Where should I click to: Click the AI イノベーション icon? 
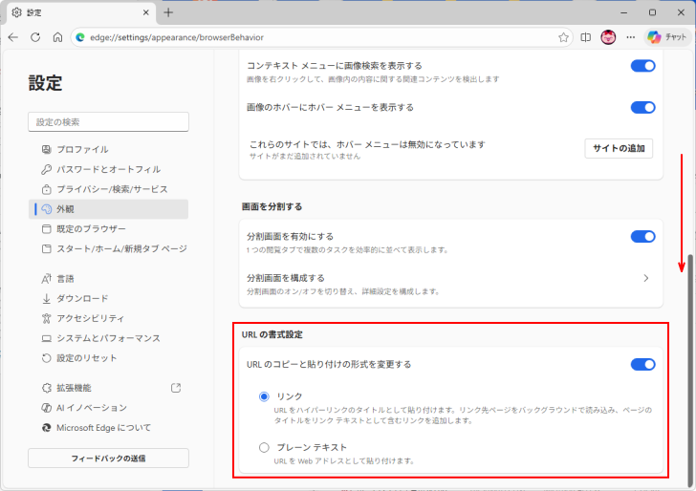[46, 408]
